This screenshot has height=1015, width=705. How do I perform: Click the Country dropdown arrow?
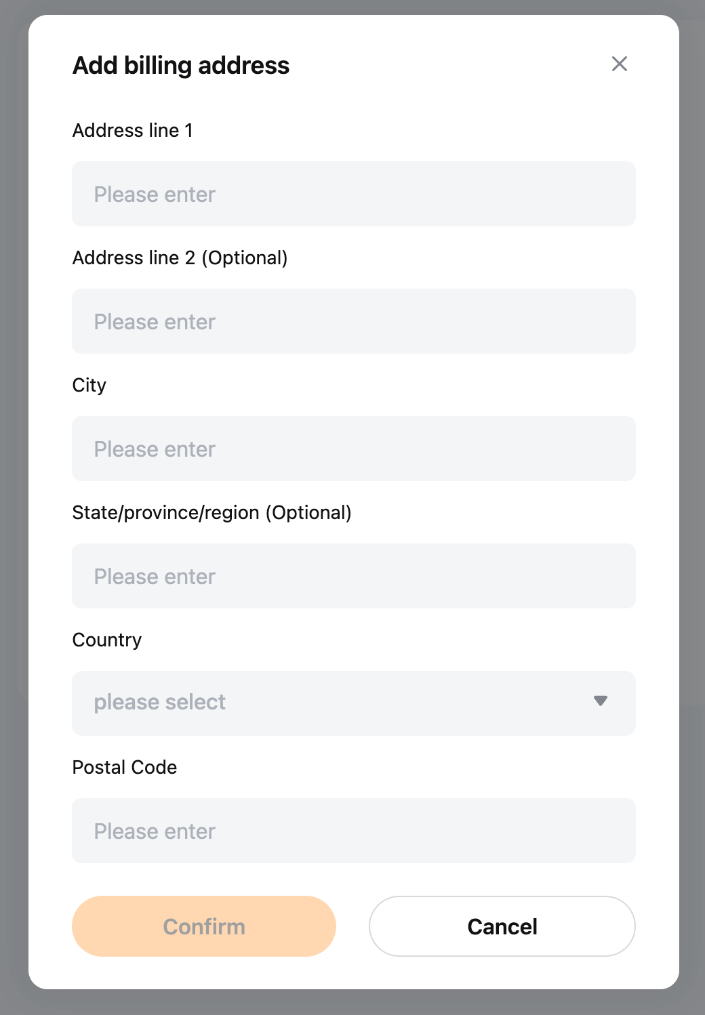tap(600, 701)
